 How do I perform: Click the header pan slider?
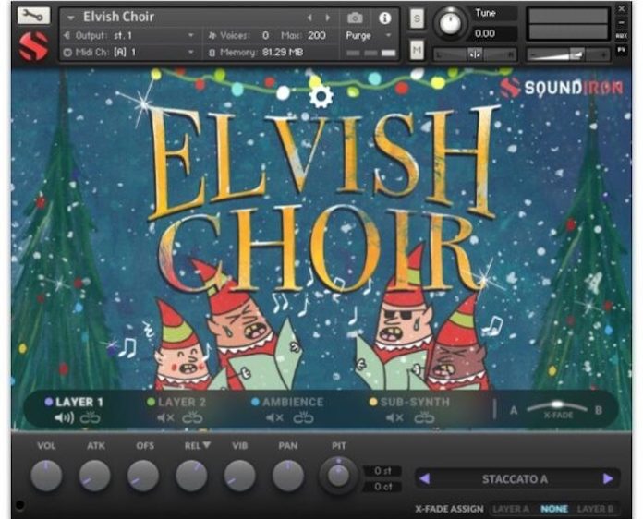tap(475, 54)
